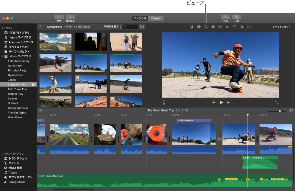Select すべてのイベント in sidebar

pyautogui.click(x=18, y=47)
